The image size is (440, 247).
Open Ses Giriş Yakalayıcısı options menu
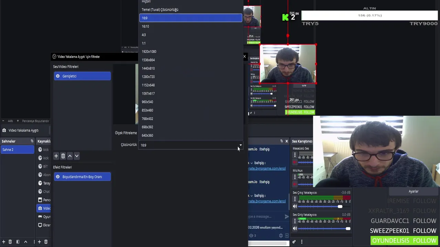(295, 221)
